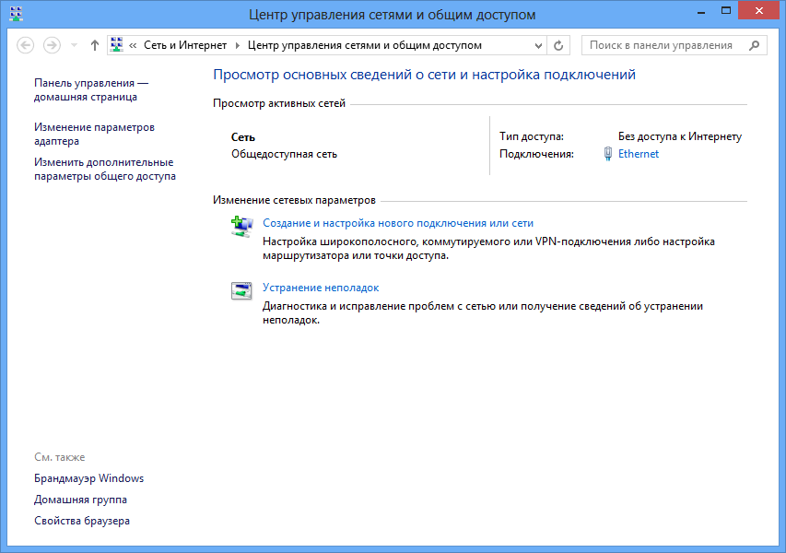Open Изменить дополнительные параметры общего доступа
Image resolution: width=786 pixels, height=553 pixels.
coord(104,170)
